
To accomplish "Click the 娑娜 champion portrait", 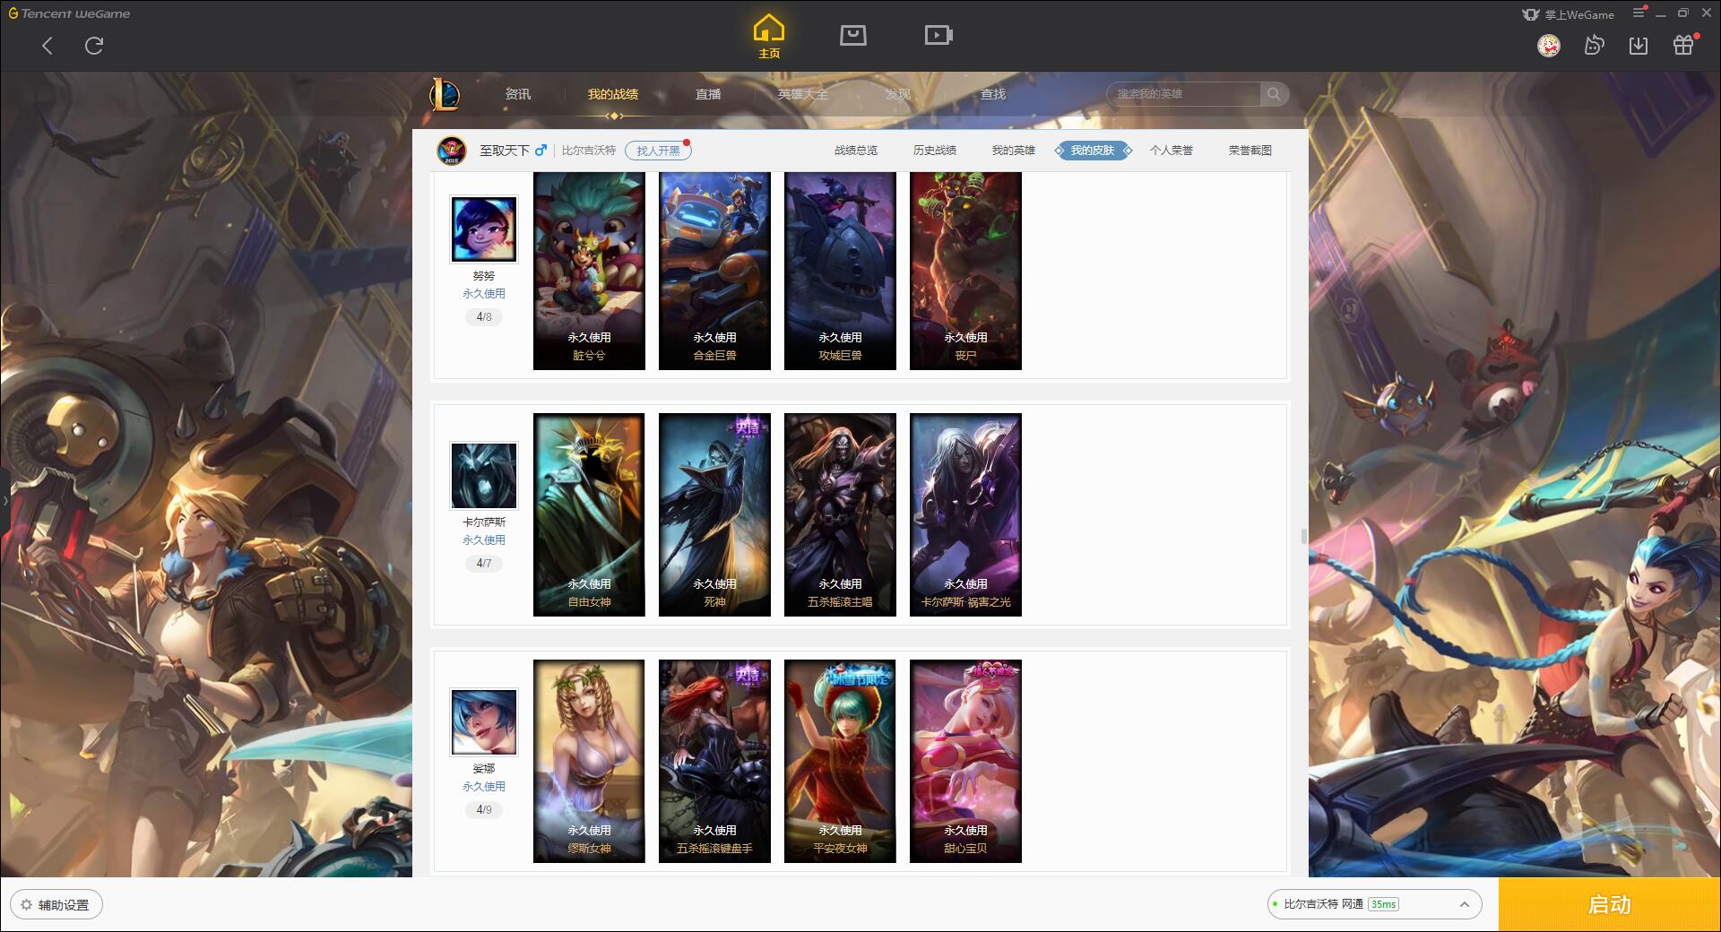I will [484, 721].
